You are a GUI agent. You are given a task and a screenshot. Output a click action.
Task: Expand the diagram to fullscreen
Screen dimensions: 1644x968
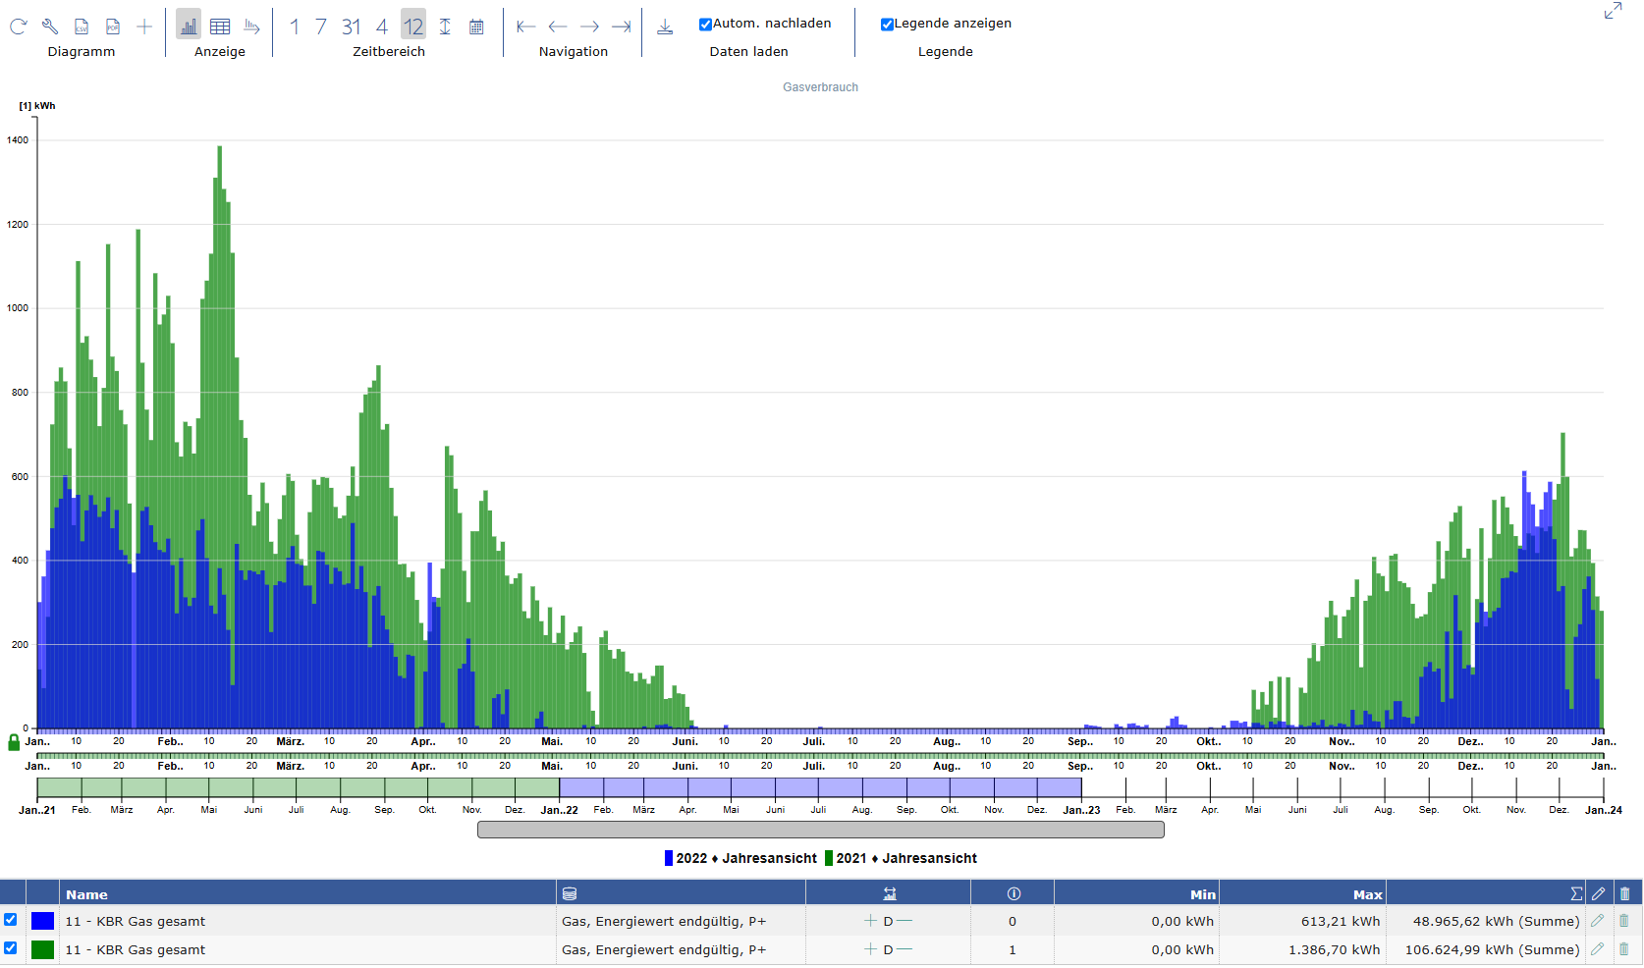(1613, 11)
